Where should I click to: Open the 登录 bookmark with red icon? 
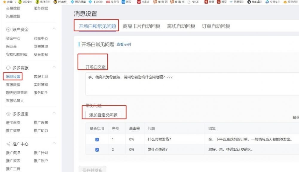click(x=209, y=2)
